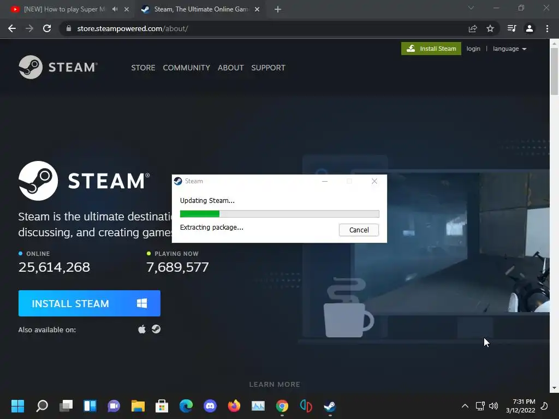Open the Chrome profile icon
Image resolution: width=559 pixels, height=419 pixels.
530,28
